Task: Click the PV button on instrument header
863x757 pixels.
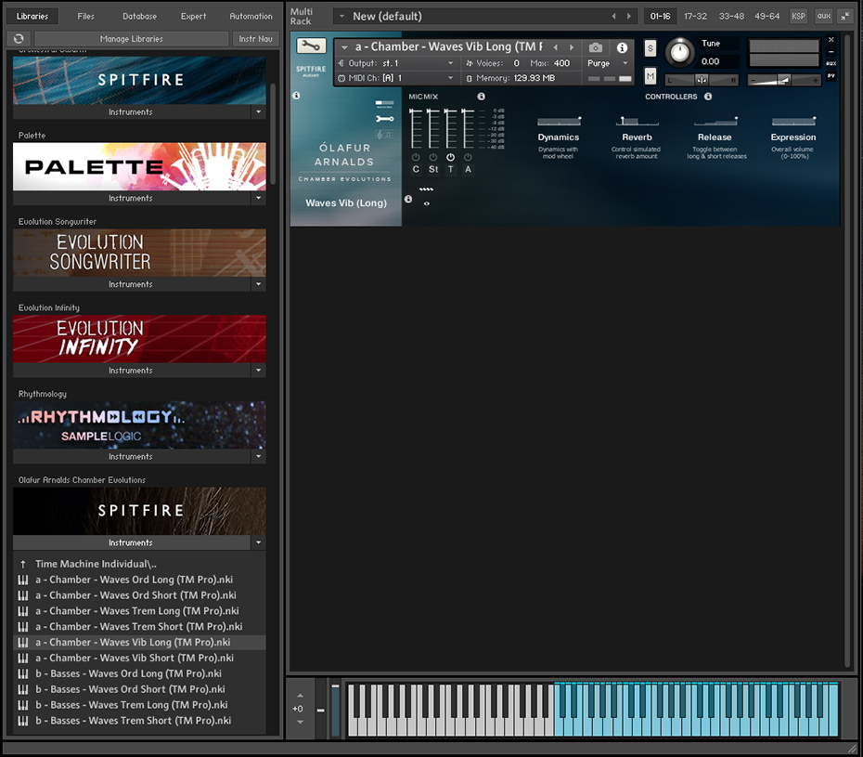Action: [x=831, y=75]
